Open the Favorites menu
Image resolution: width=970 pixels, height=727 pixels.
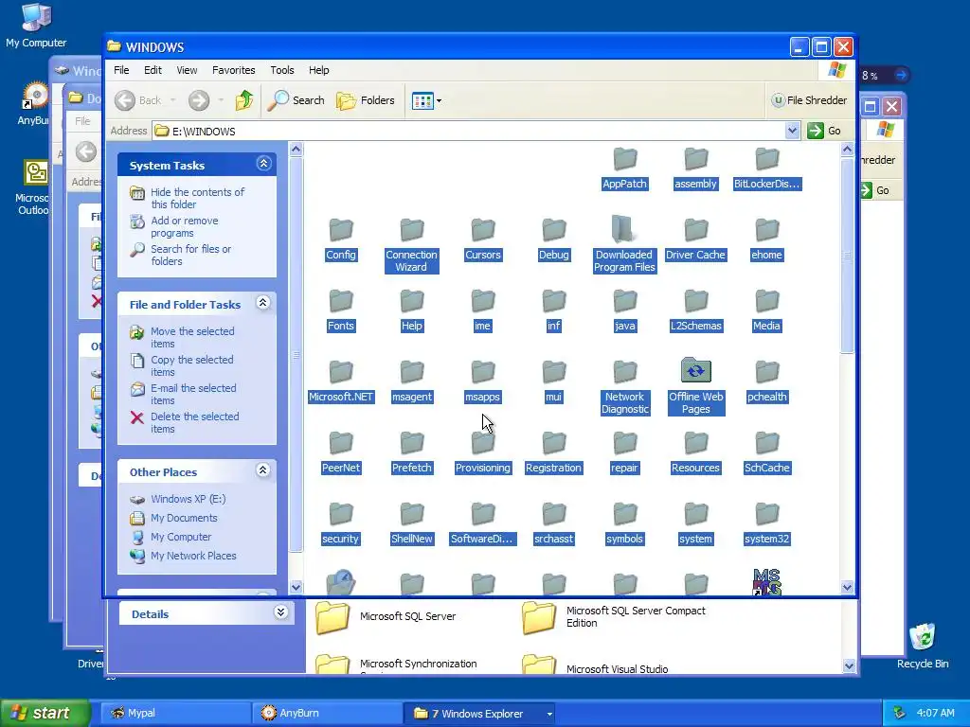coord(233,70)
